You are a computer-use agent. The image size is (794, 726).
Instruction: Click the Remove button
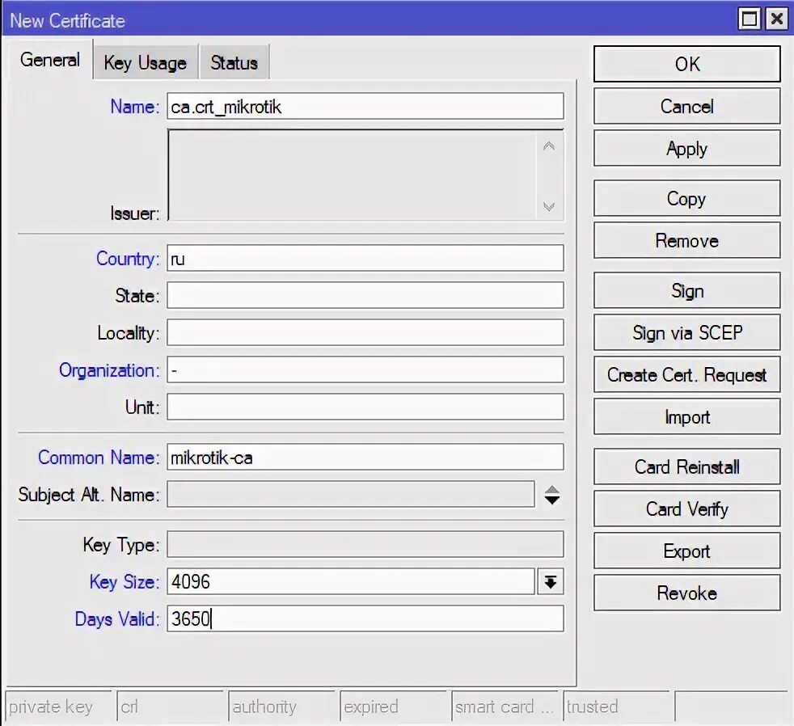tap(686, 240)
